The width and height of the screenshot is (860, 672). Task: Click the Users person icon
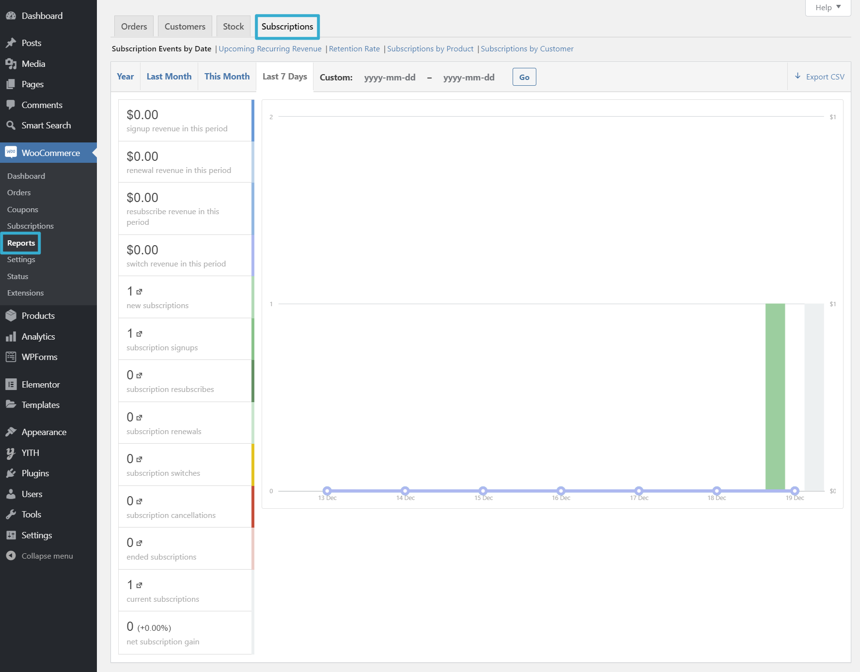[x=11, y=494]
